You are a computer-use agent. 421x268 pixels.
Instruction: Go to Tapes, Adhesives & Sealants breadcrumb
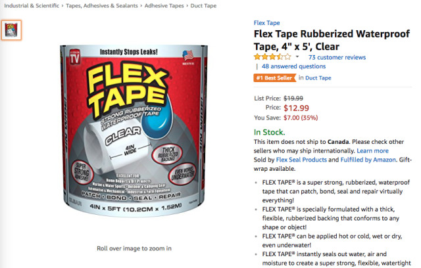click(102, 6)
